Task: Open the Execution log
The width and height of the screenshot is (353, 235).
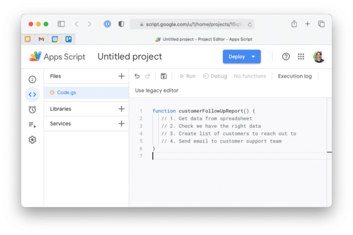Action: [295, 76]
